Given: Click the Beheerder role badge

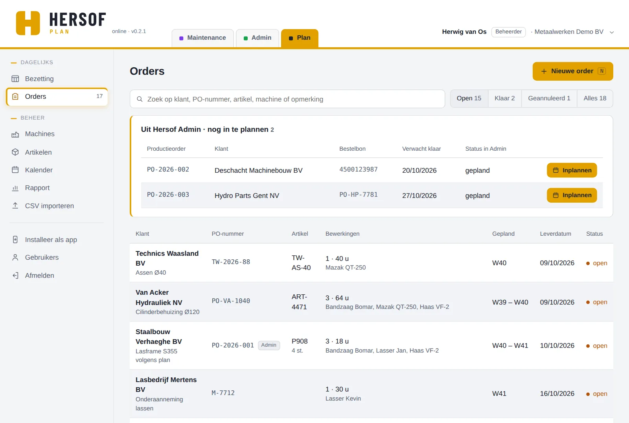Looking at the screenshot, I should 508,32.
